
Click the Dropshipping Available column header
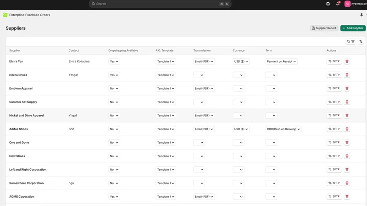tap(123, 50)
